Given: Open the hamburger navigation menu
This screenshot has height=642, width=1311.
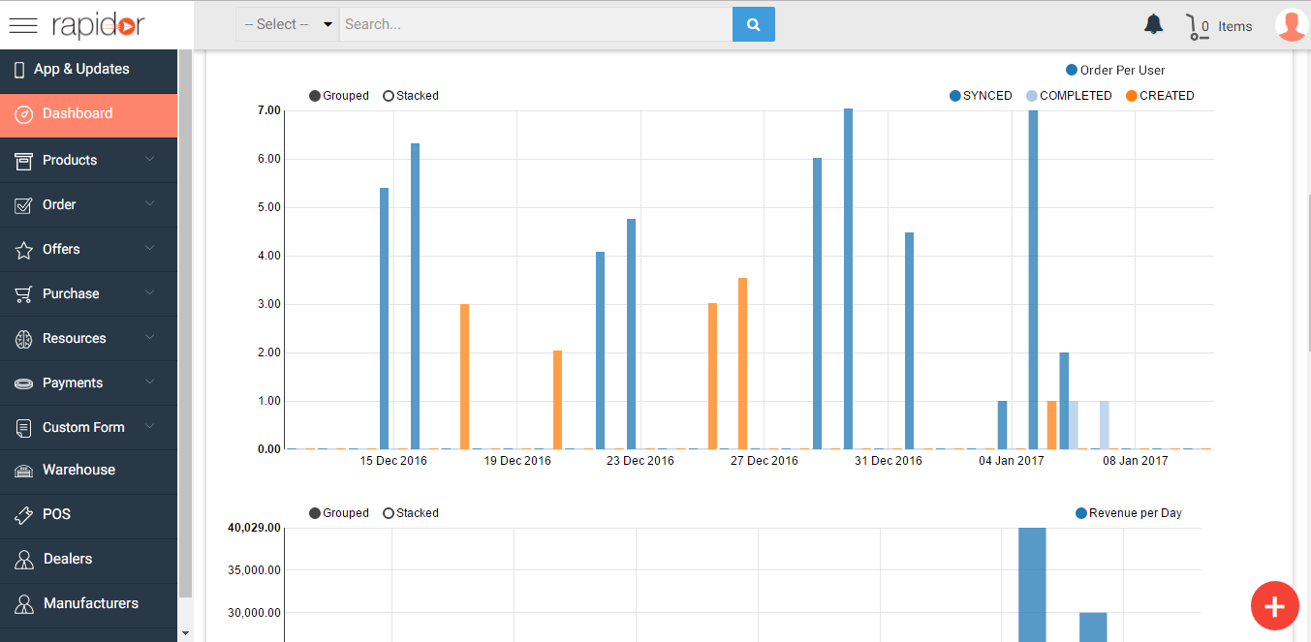Looking at the screenshot, I should point(23,26).
